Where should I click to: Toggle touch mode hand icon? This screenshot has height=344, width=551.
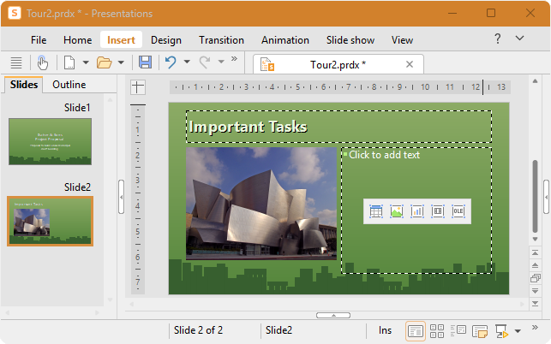(x=43, y=62)
